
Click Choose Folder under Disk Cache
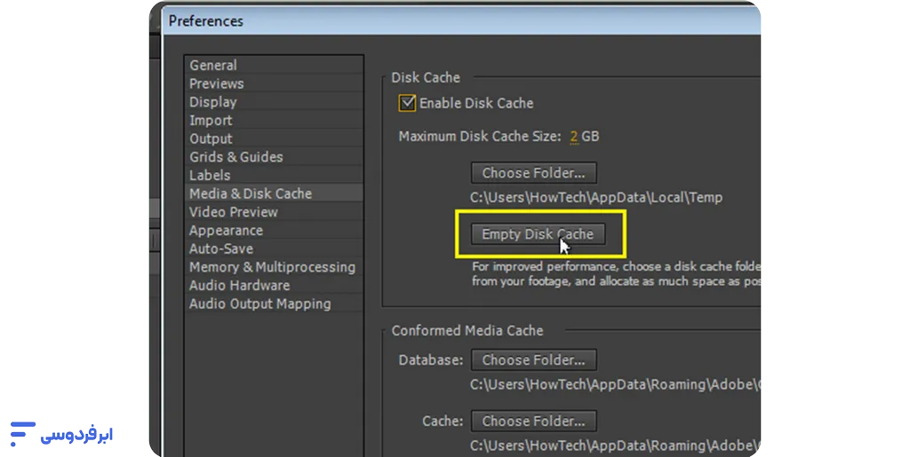click(x=533, y=173)
